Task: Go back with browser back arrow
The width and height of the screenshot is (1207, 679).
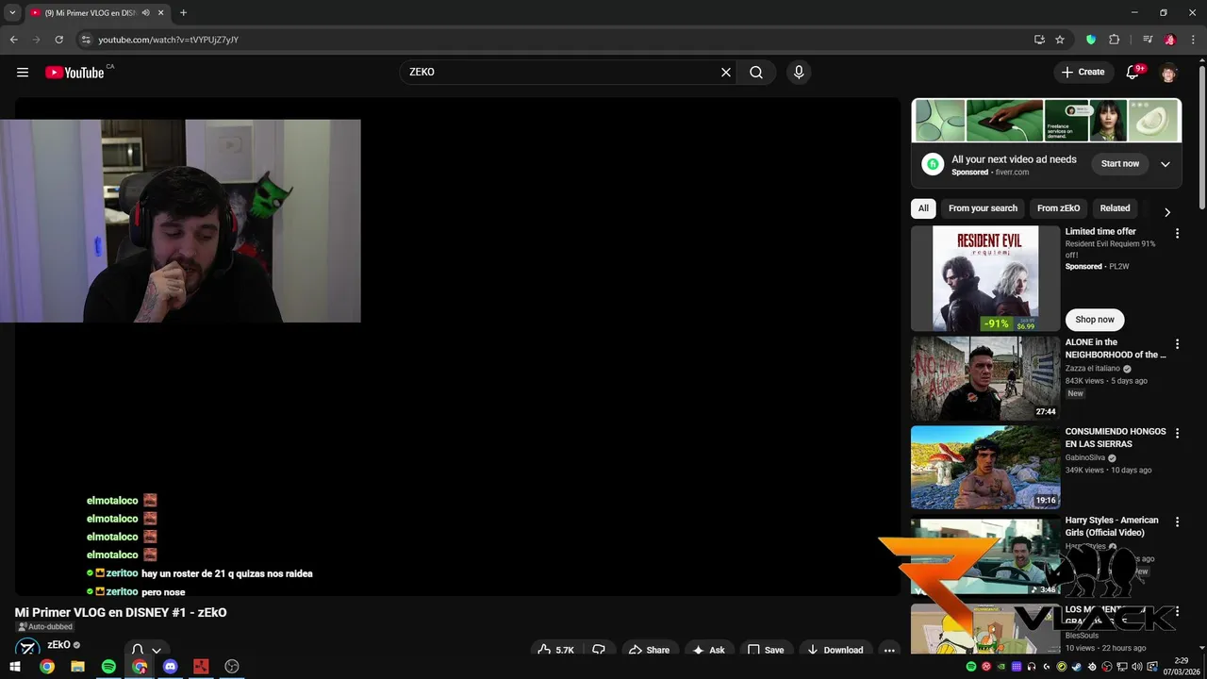Action: (13, 40)
